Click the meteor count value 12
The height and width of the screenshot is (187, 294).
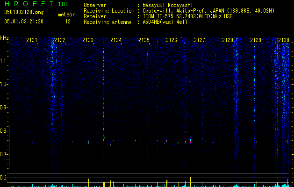tap(68, 22)
